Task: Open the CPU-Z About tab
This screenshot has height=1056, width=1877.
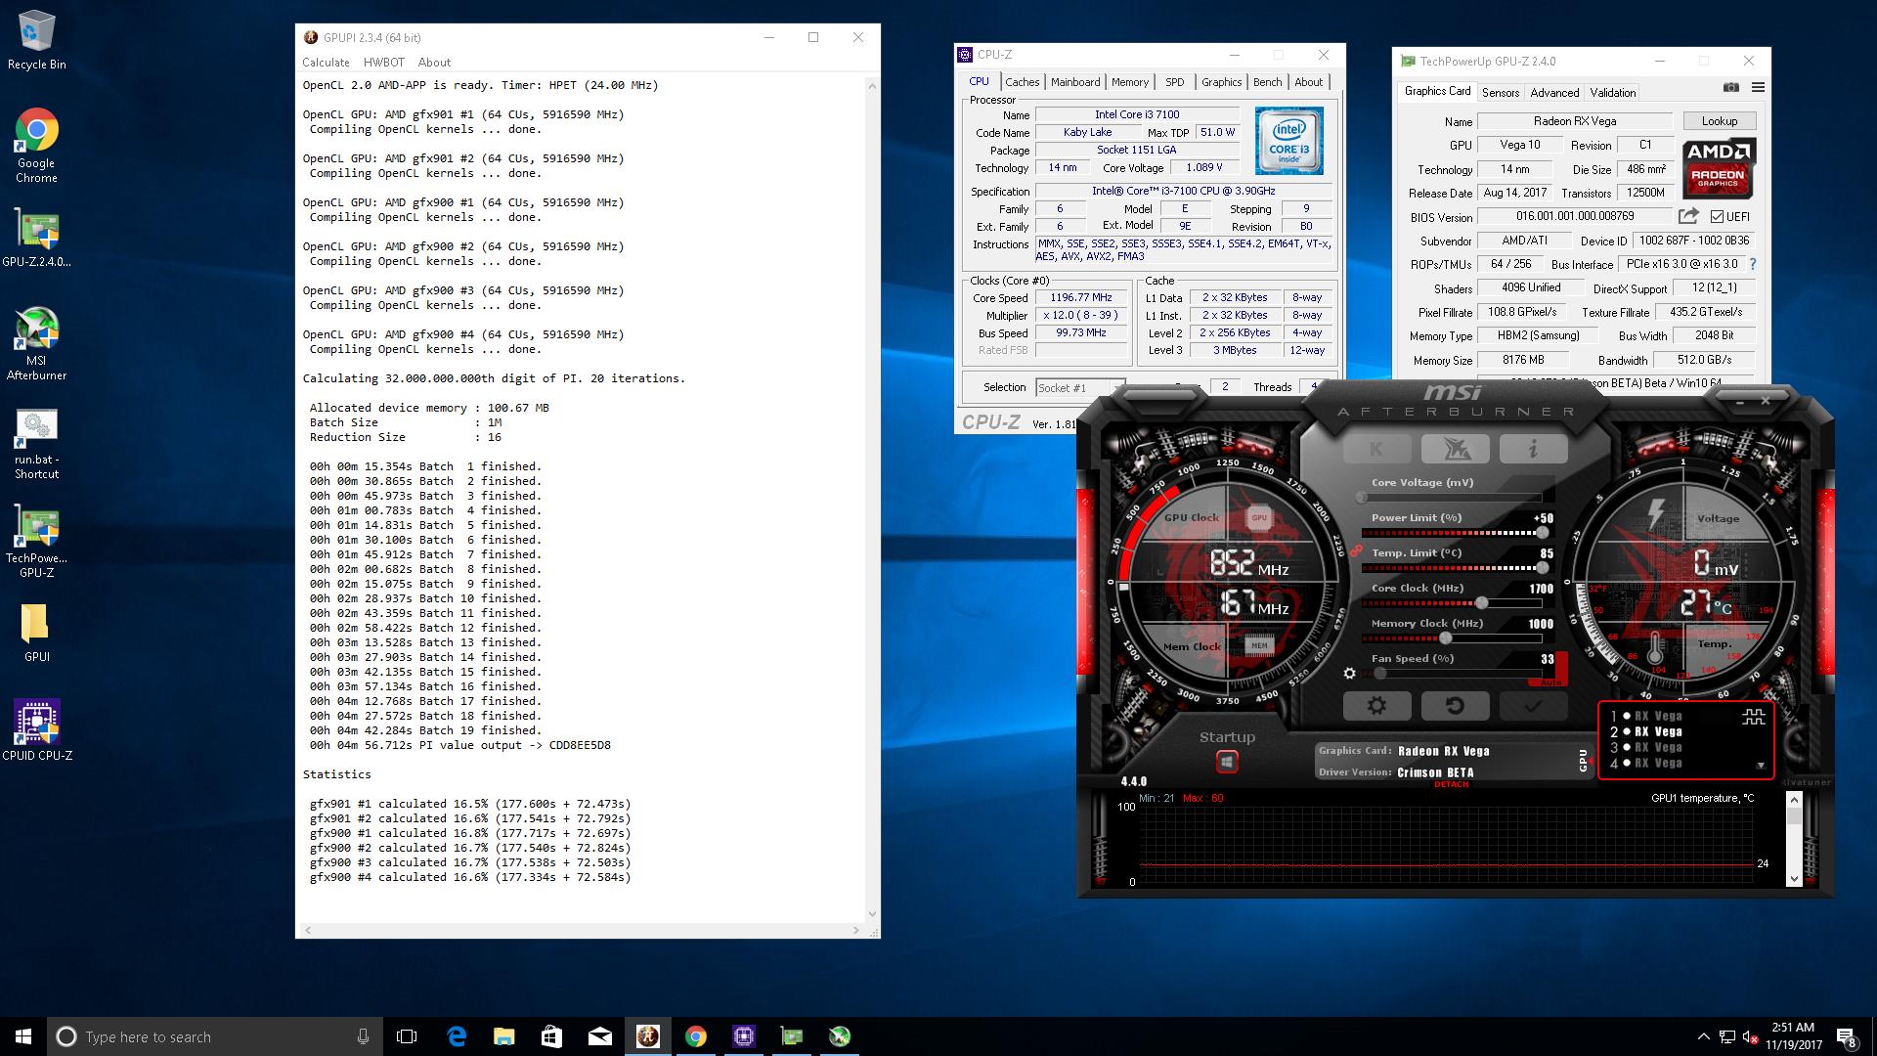Action: (x=1309, y=82)
